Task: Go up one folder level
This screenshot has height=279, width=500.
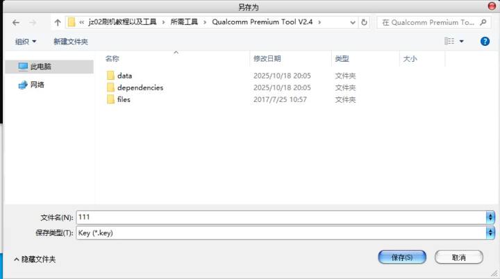Action: (x=58, y=23)
